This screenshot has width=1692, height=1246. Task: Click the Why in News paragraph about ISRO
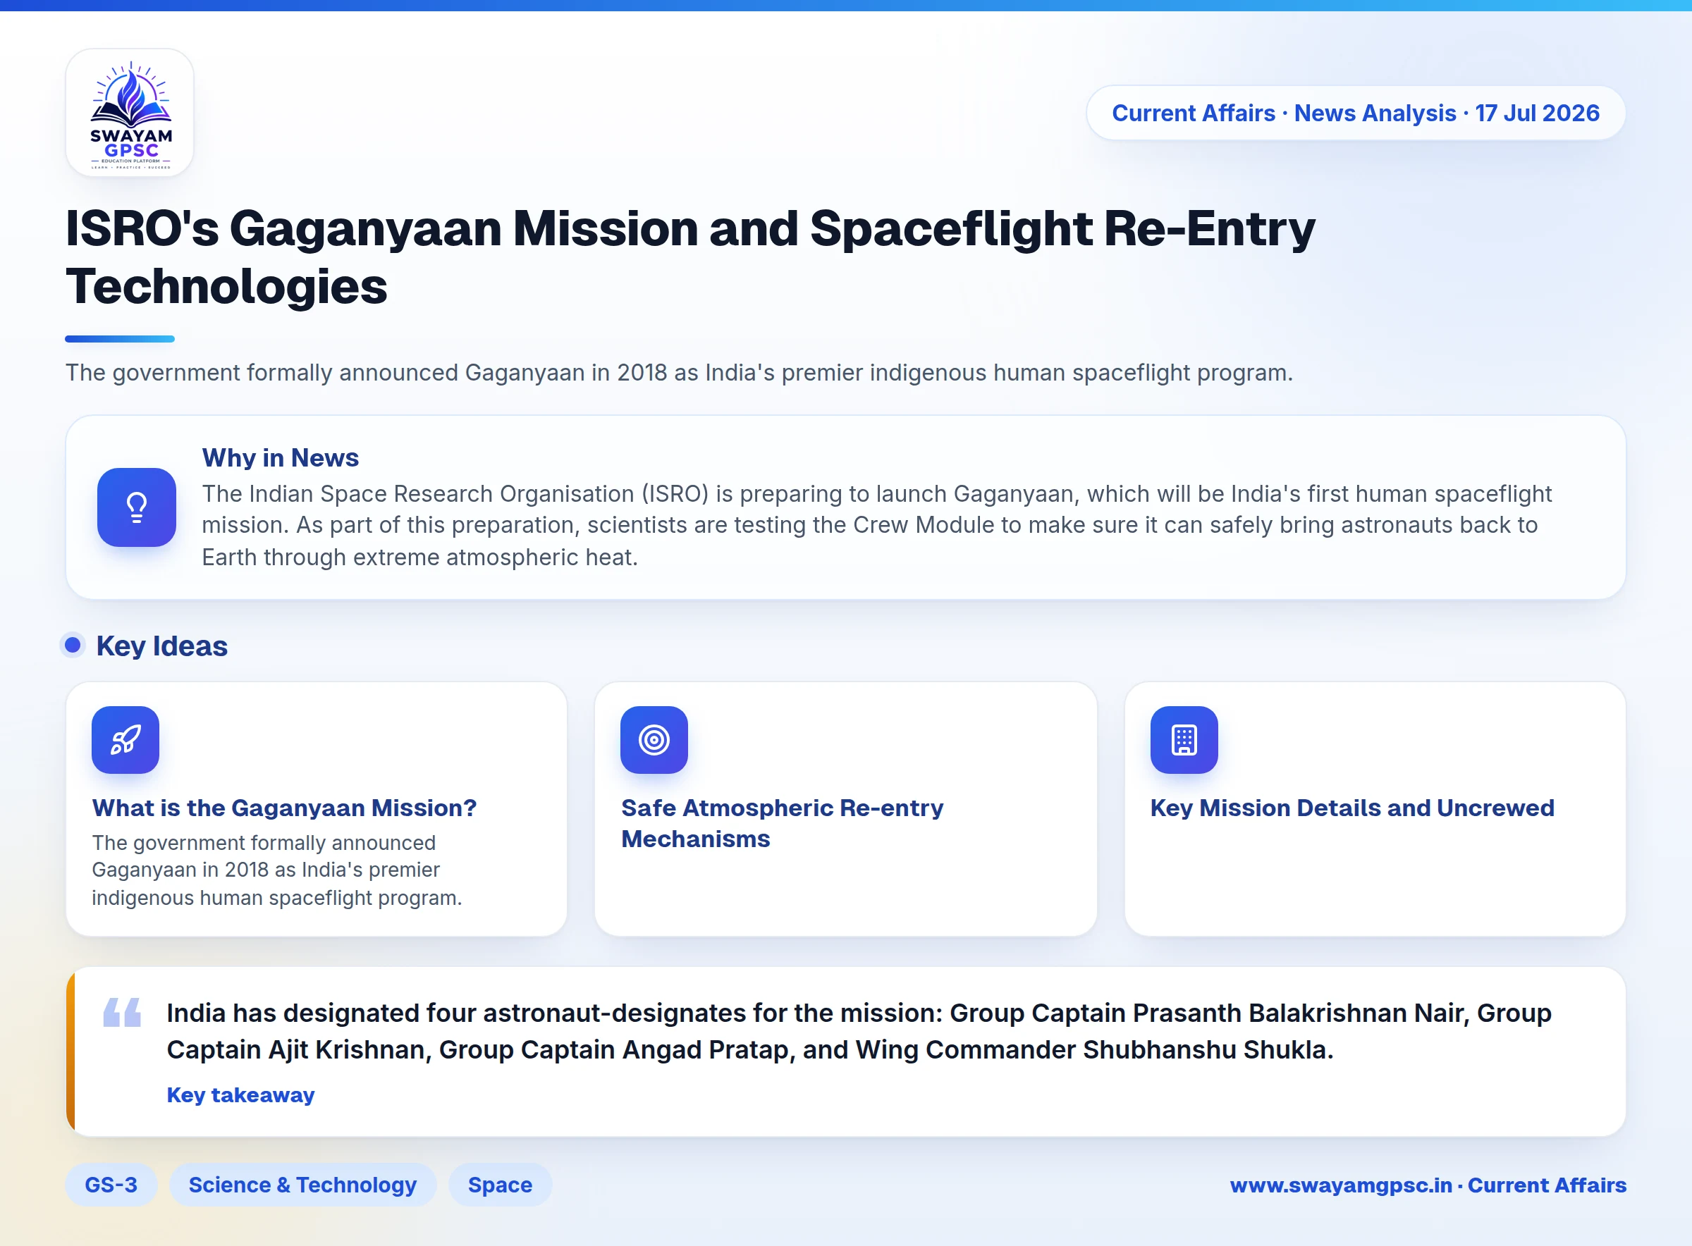pos(876,525)
